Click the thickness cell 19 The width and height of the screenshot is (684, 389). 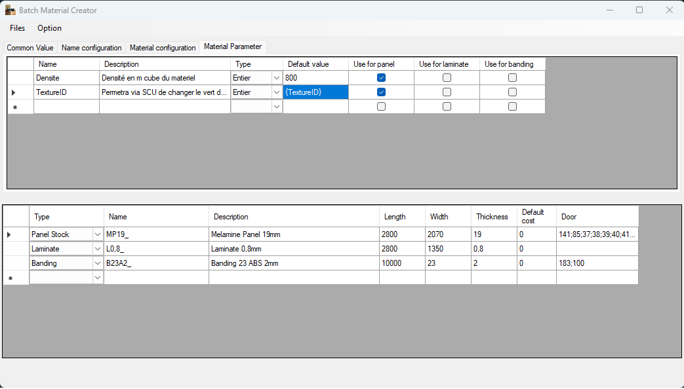pos(494,234)
